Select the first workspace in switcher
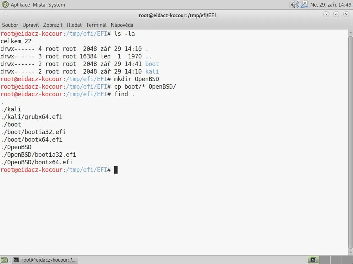This screenshot has height=264, width=353. tap(313, 260)
